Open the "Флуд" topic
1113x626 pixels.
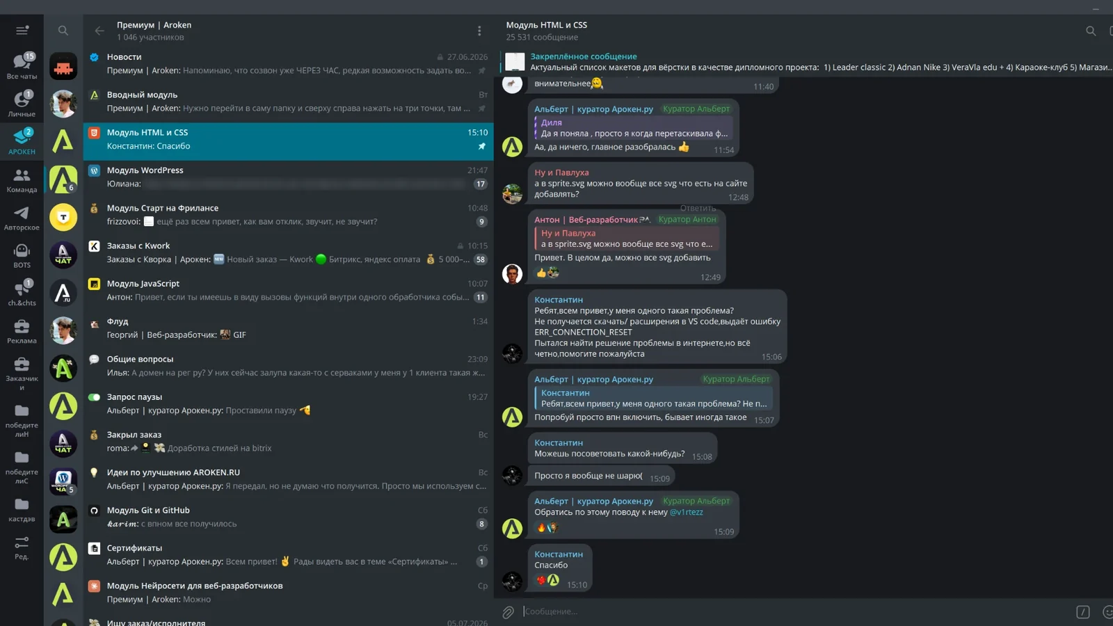coord(289,328)
